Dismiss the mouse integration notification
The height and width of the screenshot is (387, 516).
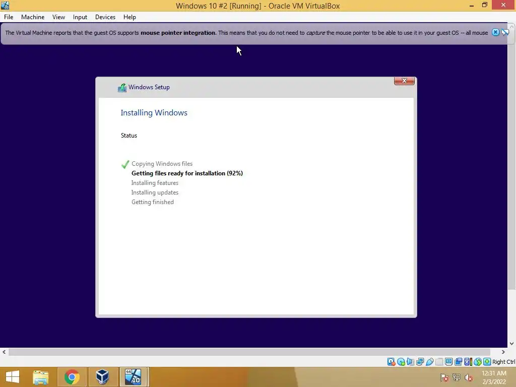coord(495,32)
